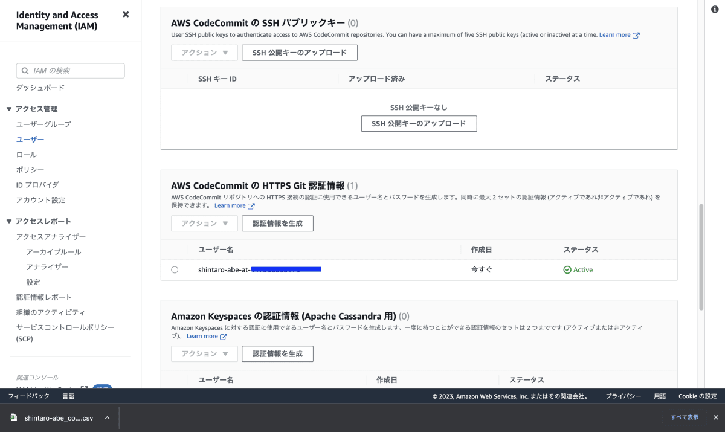The image size is (725, 432).
Task: Open アクション dropdown in HTTPS Git section
Action: click(205, 224)
